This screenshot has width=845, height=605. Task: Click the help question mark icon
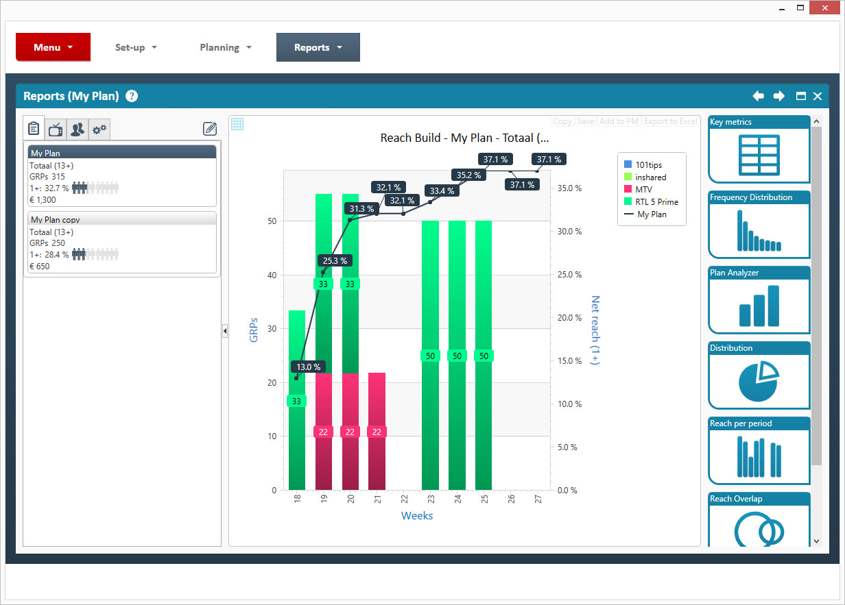tap(132, 96)
